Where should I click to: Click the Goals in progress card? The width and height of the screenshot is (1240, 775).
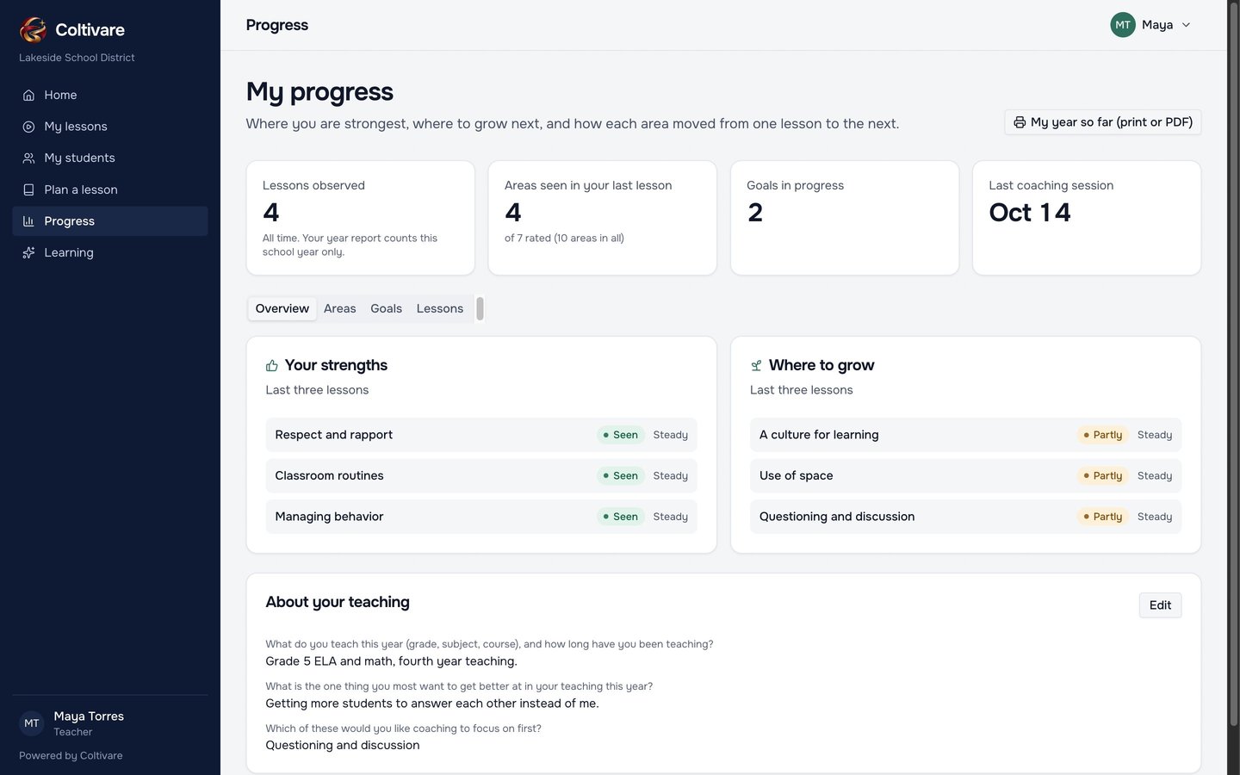coord(845,218)
